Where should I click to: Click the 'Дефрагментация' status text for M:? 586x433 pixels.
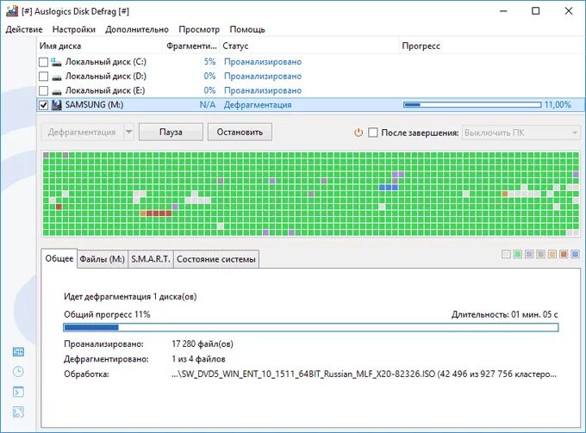(x=258, y=105)
